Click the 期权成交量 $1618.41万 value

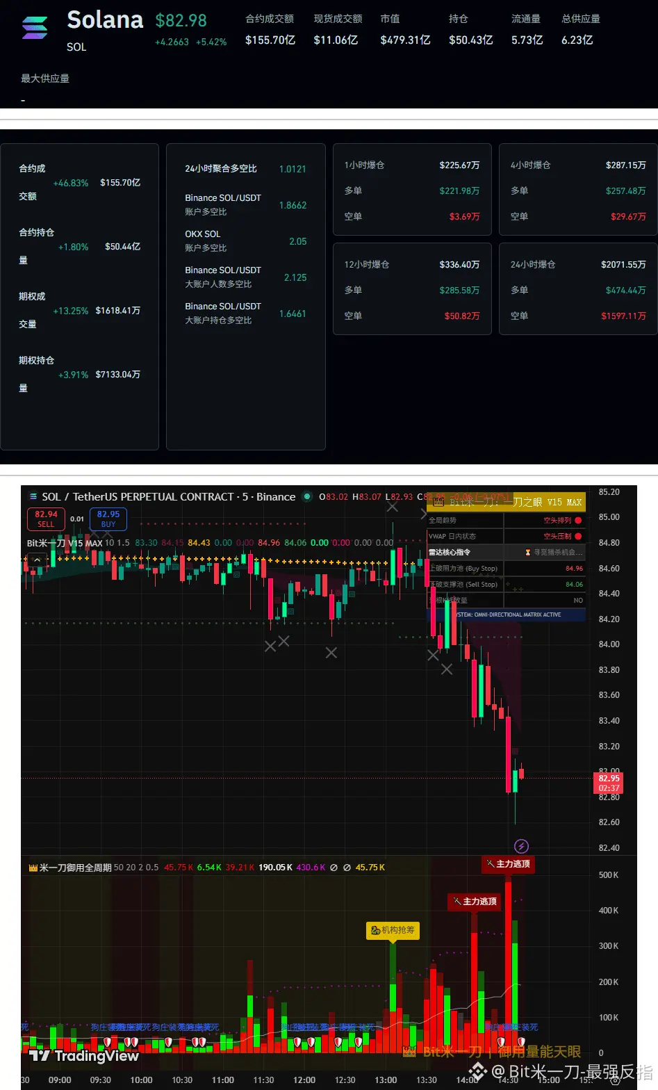pyautogui.click(x=118, y=311)
